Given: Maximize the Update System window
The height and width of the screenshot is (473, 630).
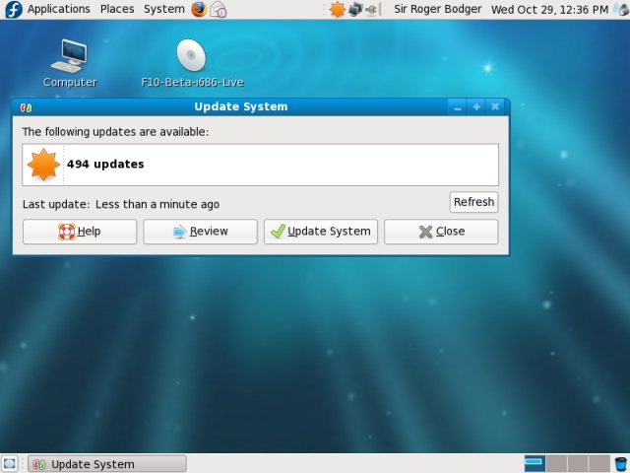Looking at the screenshot, I should pyautogui.click(x=476, y=107).
